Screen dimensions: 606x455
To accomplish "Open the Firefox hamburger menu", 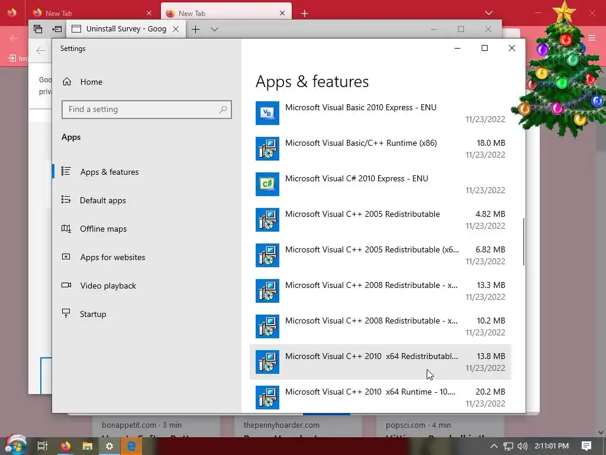I will tap(592, 37).
